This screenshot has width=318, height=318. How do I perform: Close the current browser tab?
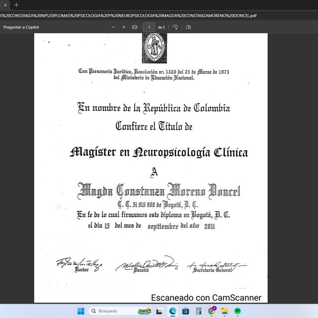coord(5,5)
